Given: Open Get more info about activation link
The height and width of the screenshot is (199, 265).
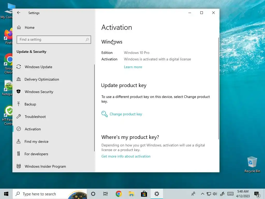Looking at the screenshot, I should pyautogui.click(x=126, y=156).
